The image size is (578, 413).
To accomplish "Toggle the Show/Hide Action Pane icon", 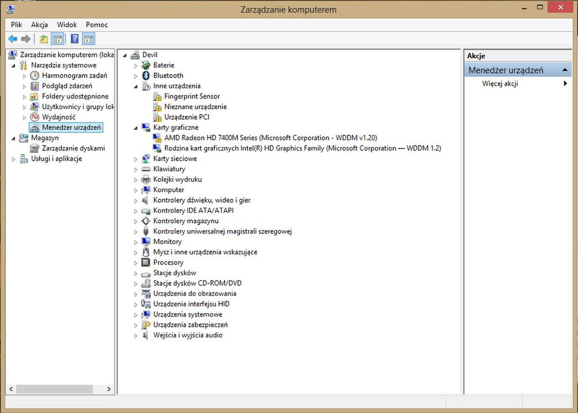I will 88,39.
